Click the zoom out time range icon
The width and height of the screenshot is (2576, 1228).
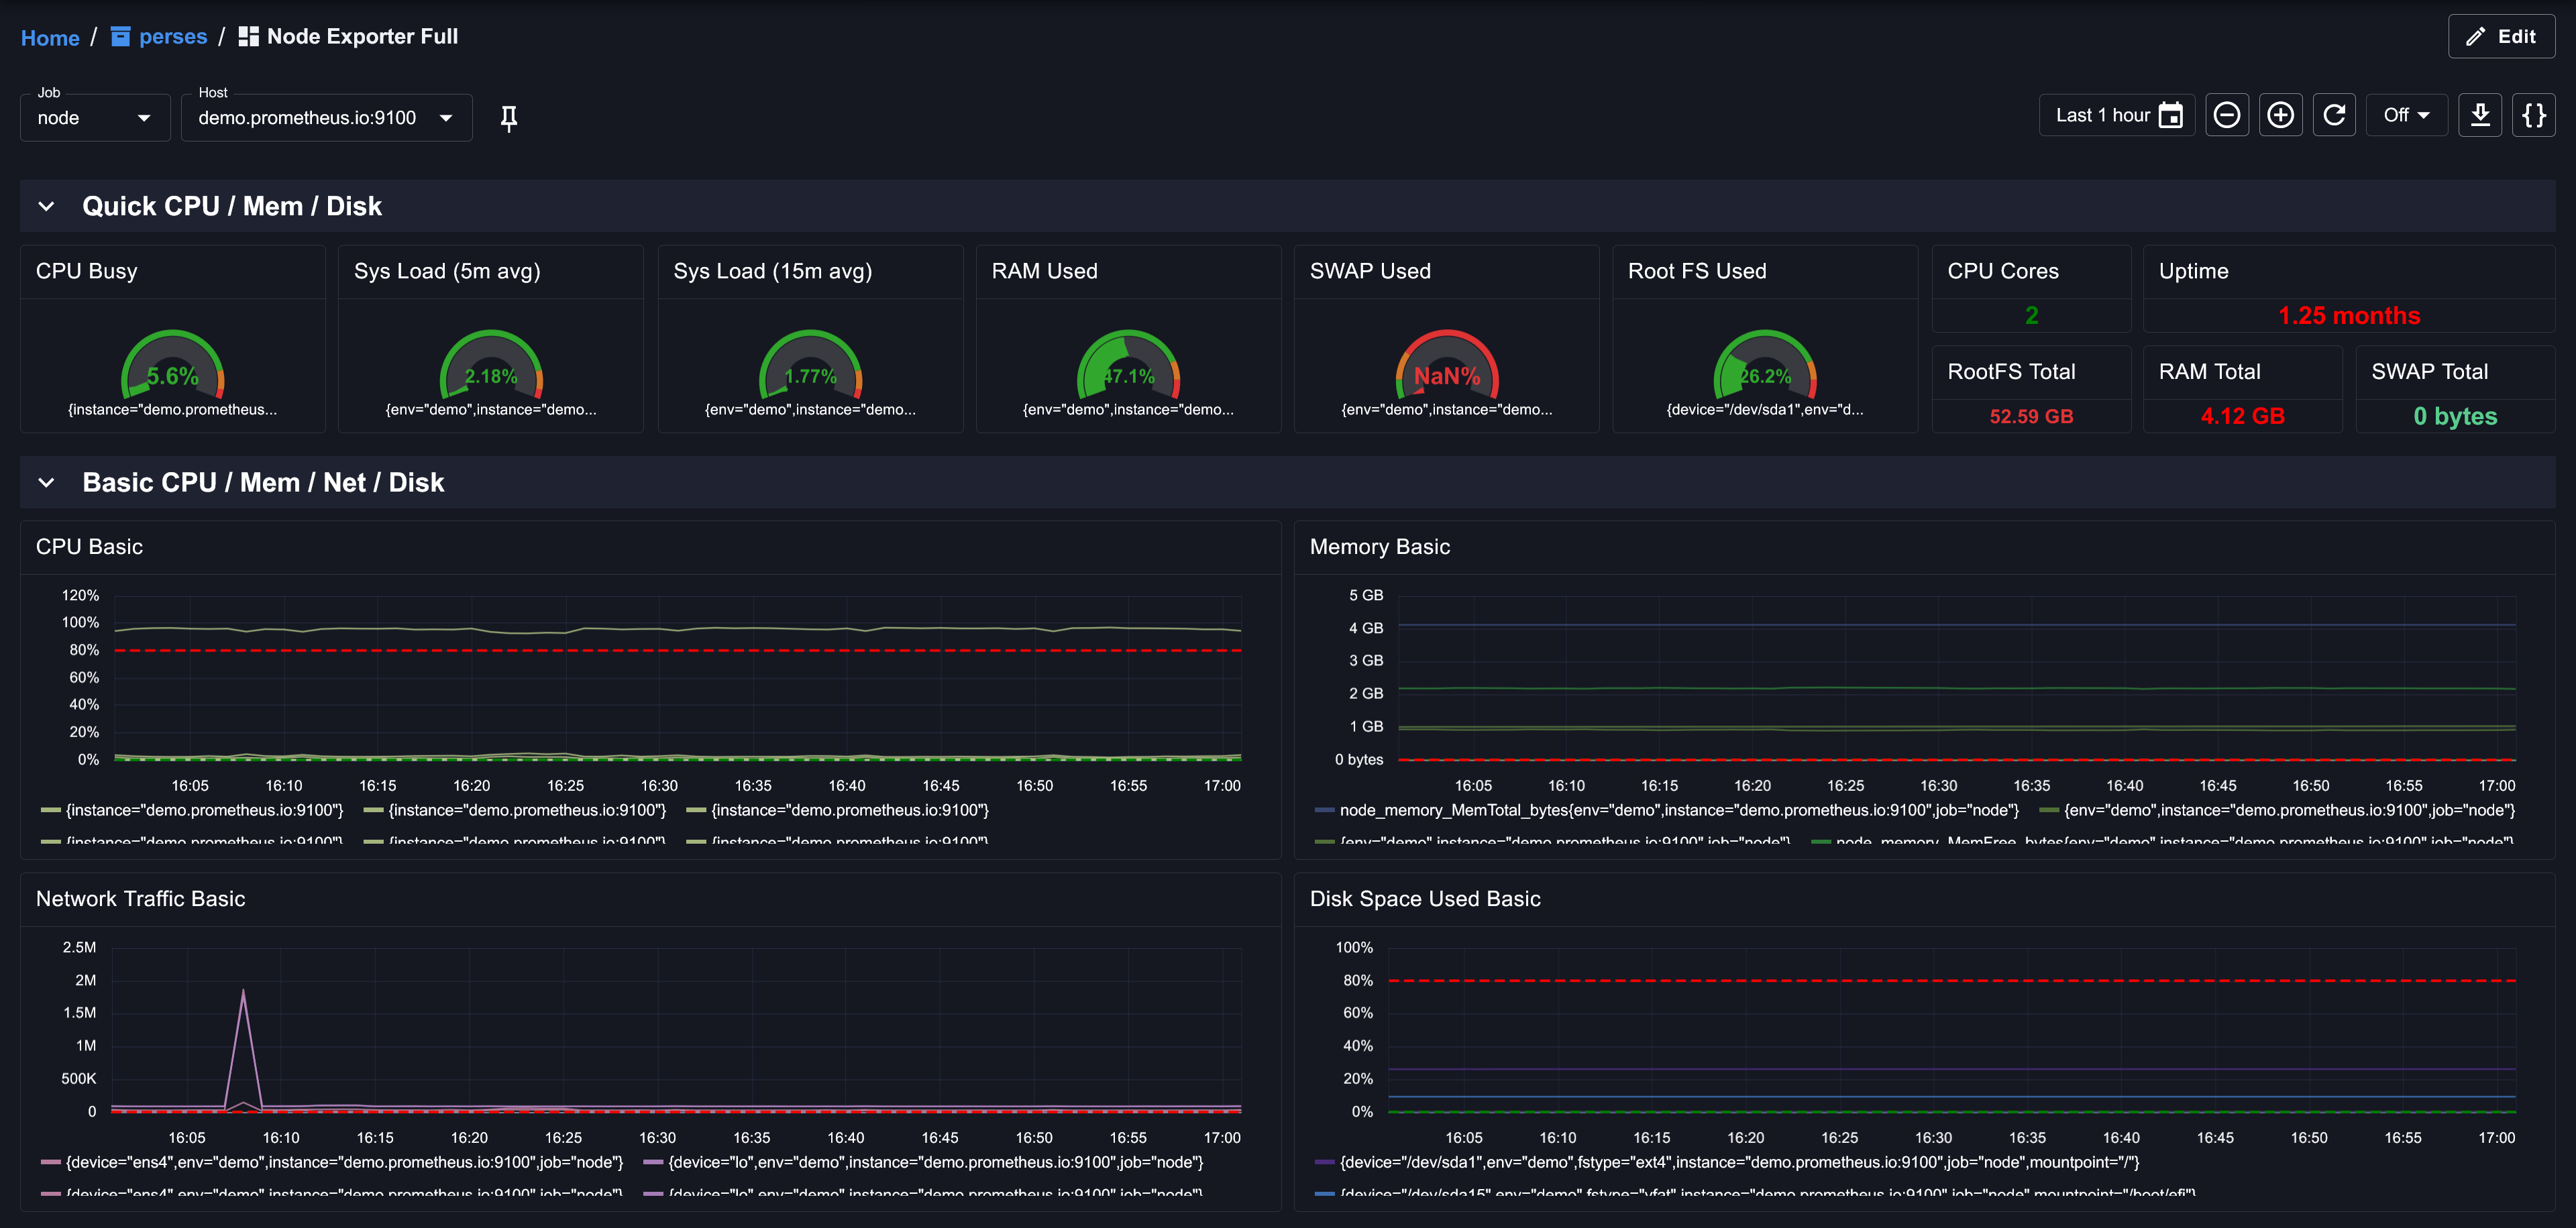click(2226, 115)
